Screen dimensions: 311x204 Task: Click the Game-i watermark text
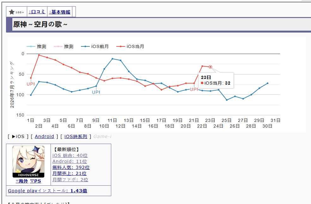102,136
